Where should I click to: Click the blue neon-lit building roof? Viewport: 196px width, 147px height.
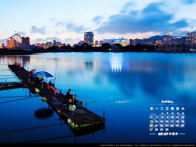pos(115,39)
